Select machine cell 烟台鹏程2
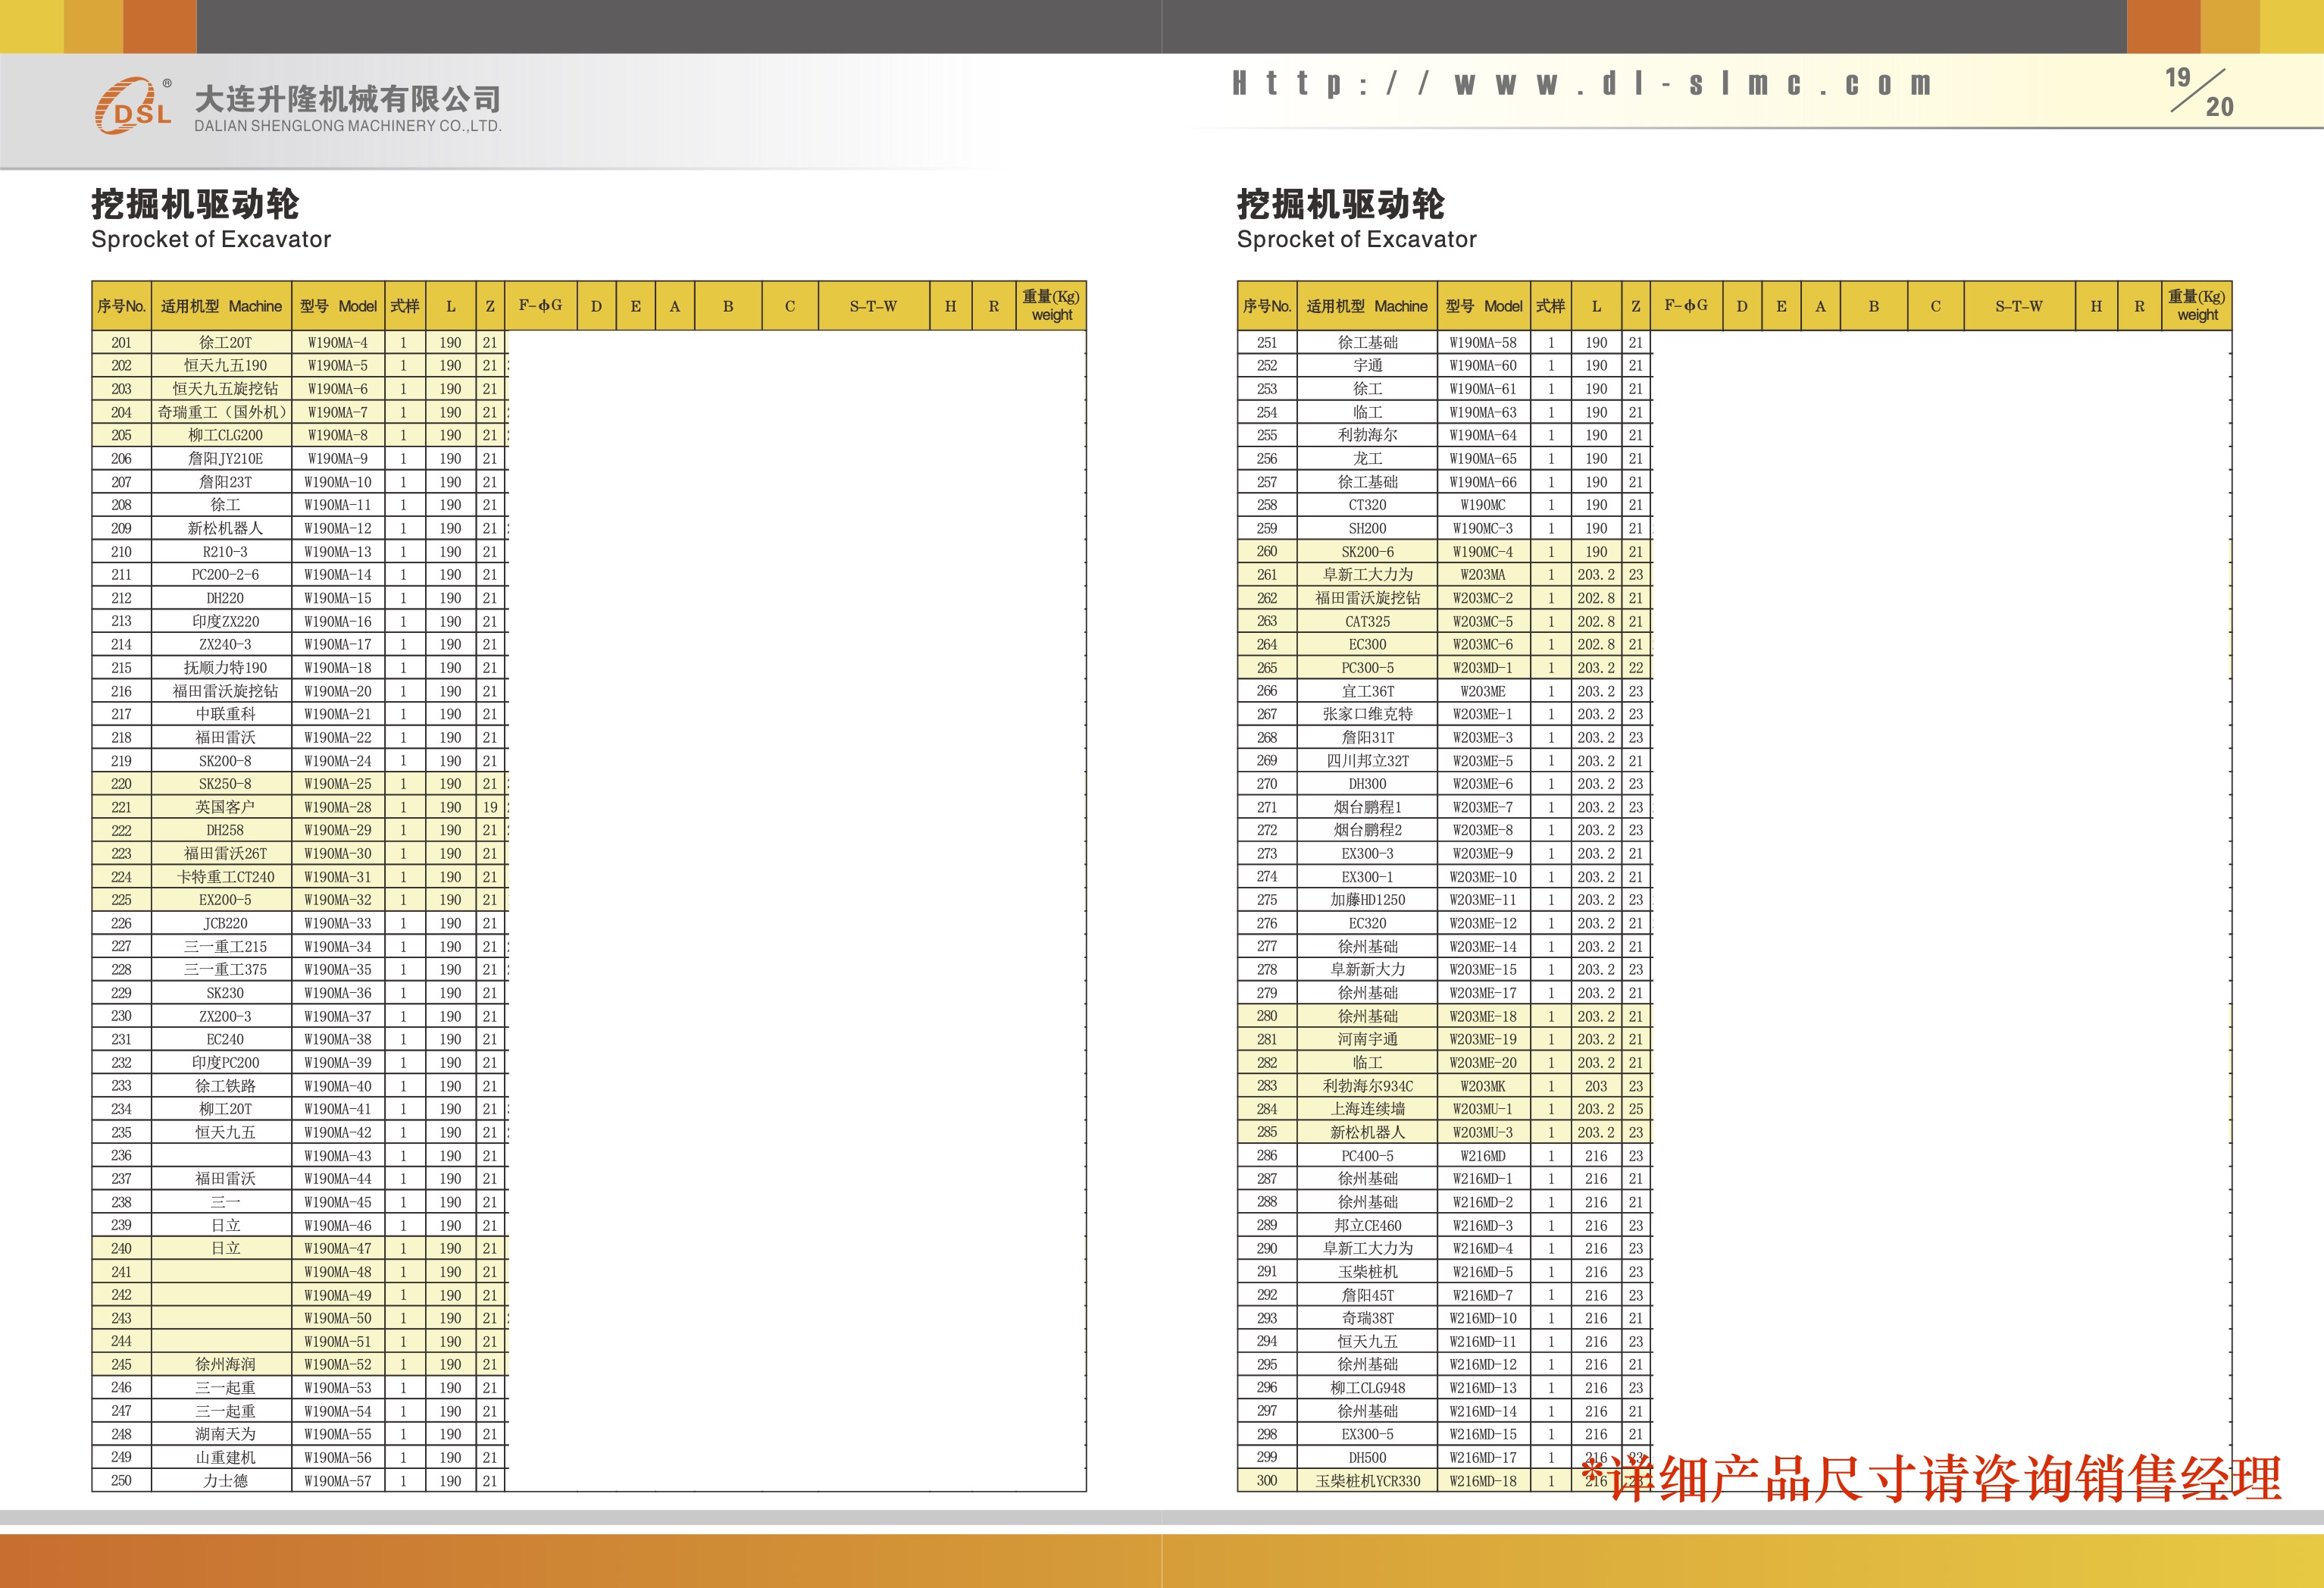The height and width of the screenshot is (1588, 2324). point(1367,831)
